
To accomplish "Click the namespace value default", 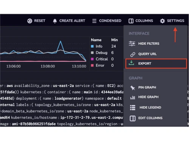I will pos(115,99).
